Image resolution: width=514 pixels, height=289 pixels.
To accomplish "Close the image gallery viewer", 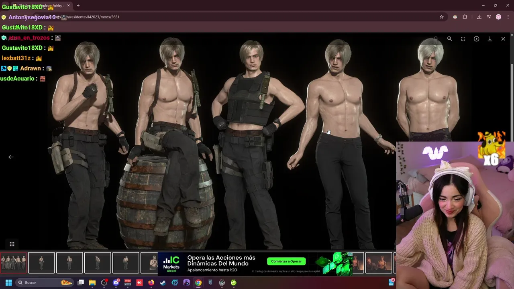I will pos(503,39).
